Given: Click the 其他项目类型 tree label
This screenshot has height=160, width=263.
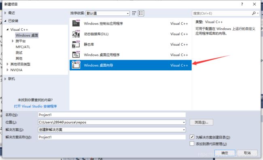Looking at the screenshot, I should [20, 64].
